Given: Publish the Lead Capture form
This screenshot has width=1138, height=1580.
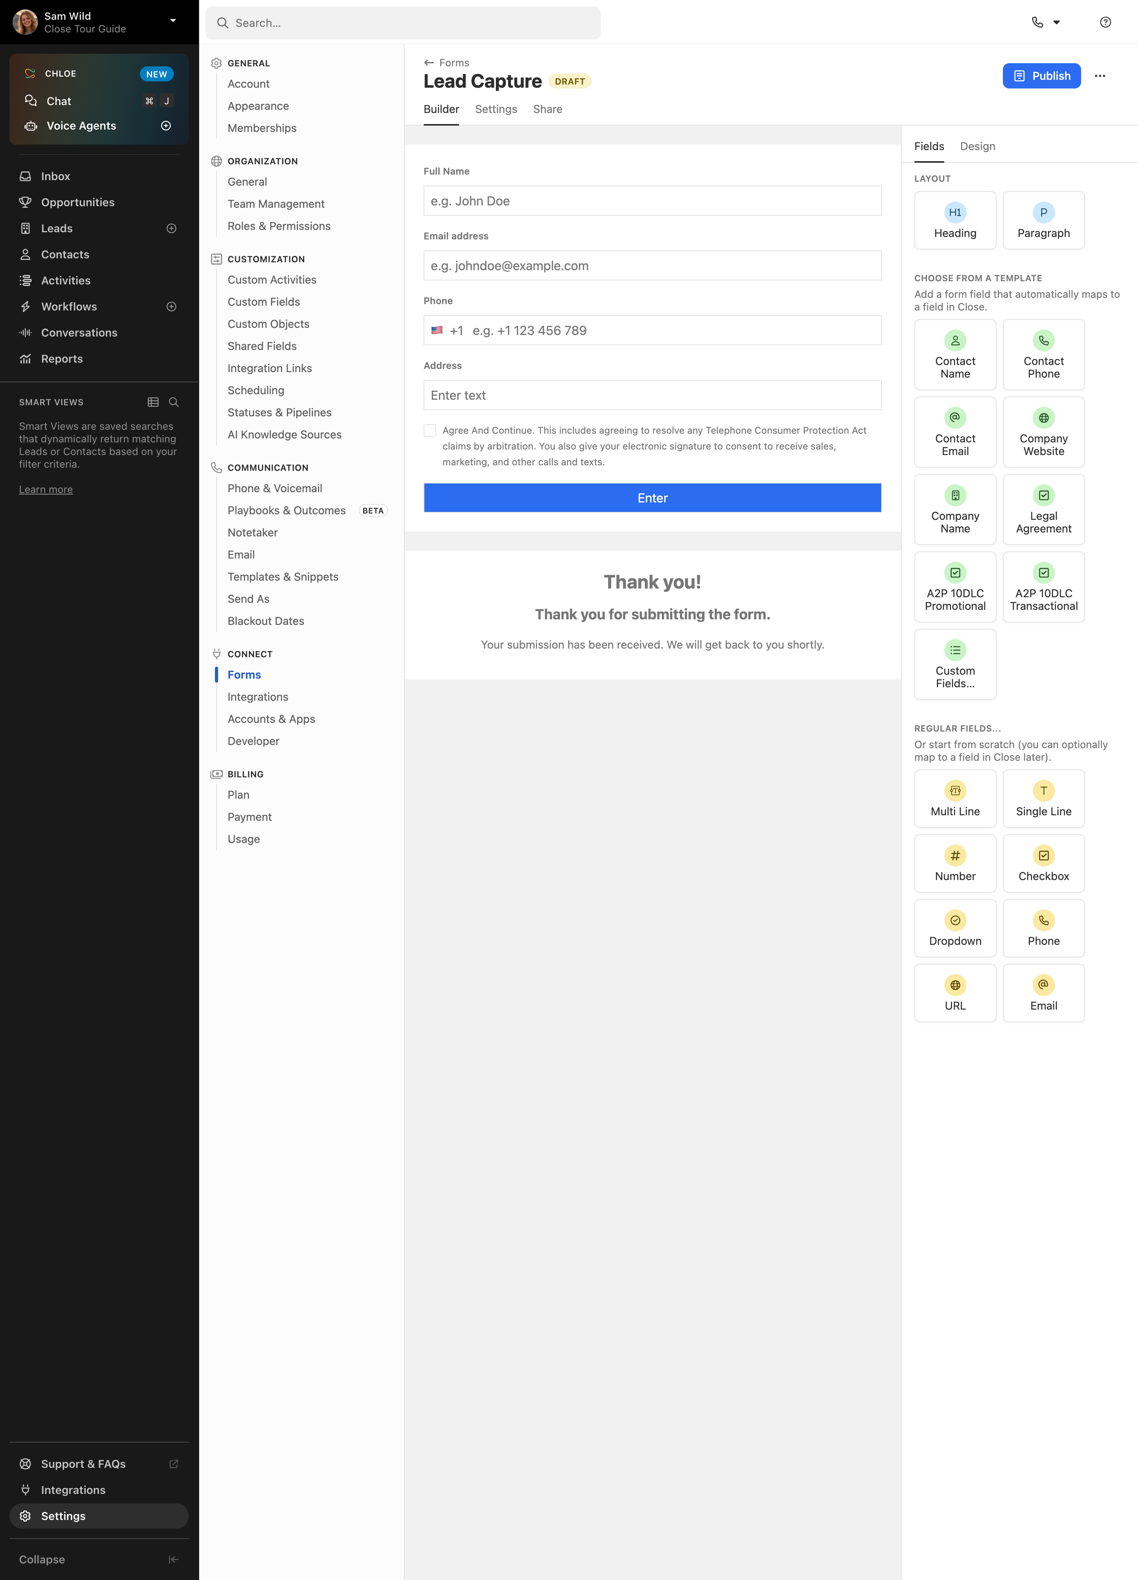Looking at the screenshot, I should (1041, 76).
